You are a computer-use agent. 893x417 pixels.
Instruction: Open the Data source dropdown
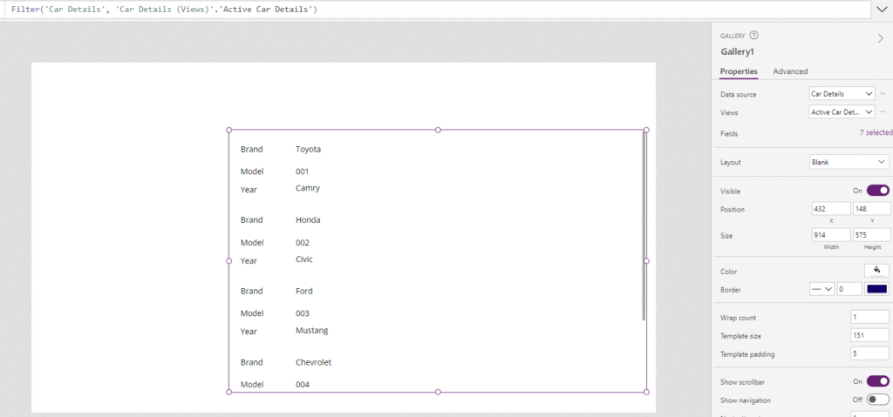click(842, 93)
